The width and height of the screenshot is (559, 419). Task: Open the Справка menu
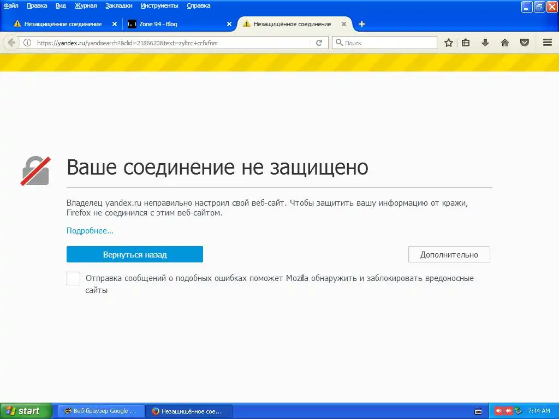198,5
